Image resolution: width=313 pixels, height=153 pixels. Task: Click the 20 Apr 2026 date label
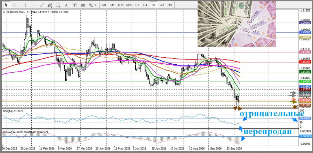103,149
